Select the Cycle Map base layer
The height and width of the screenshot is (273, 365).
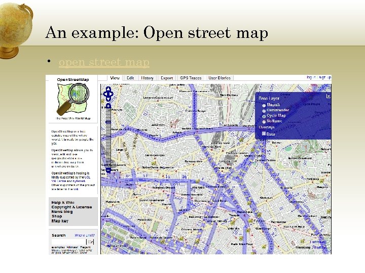coord(264,116)
